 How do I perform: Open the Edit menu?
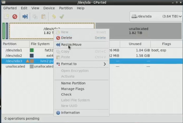tap(24, 8)
